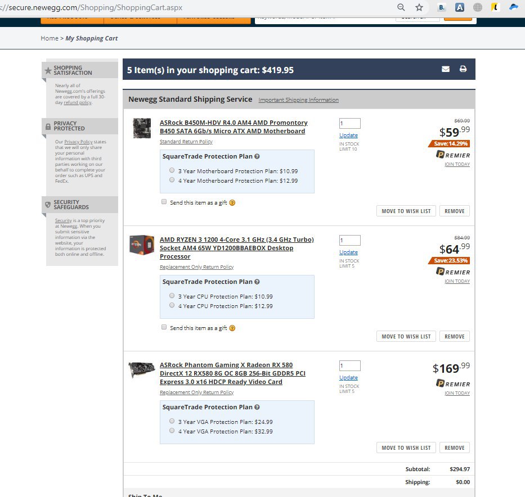Go to Home in the breadcrumb

[49, 38]
